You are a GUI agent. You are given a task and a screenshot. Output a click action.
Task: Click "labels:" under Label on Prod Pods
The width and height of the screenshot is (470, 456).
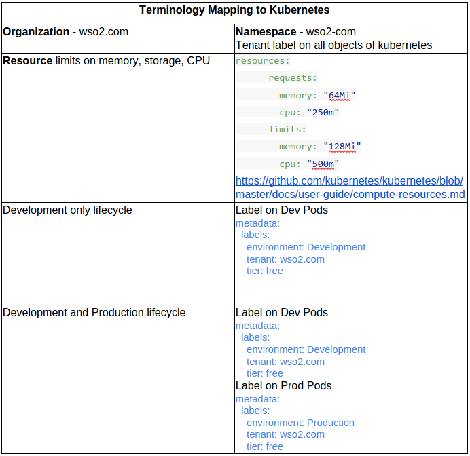coord(255,411)
